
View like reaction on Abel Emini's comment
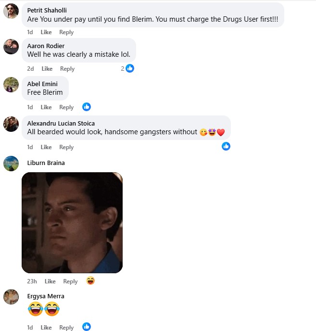click(87, 107)
